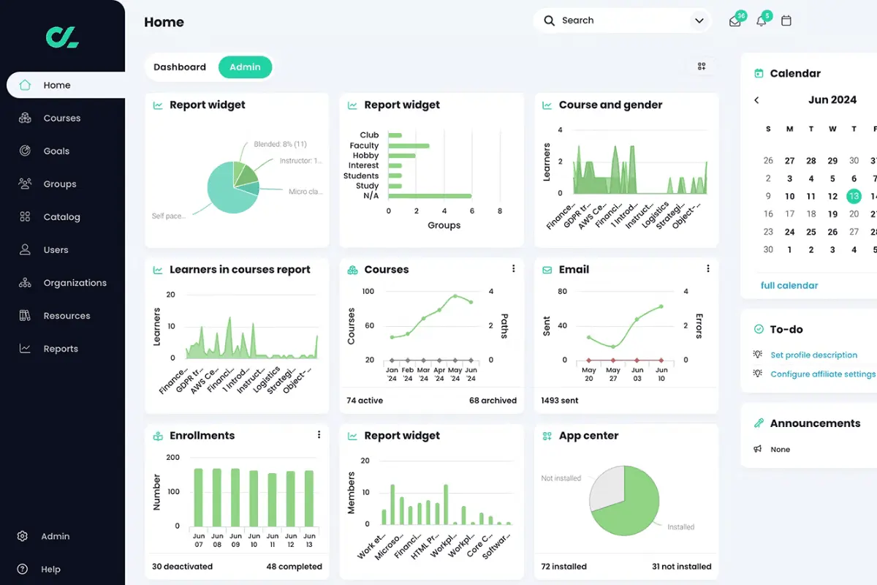Screen dimensions: 877x585
Task: Click the lightbulb icon next to Set profile description
Action: click(758, 355)
